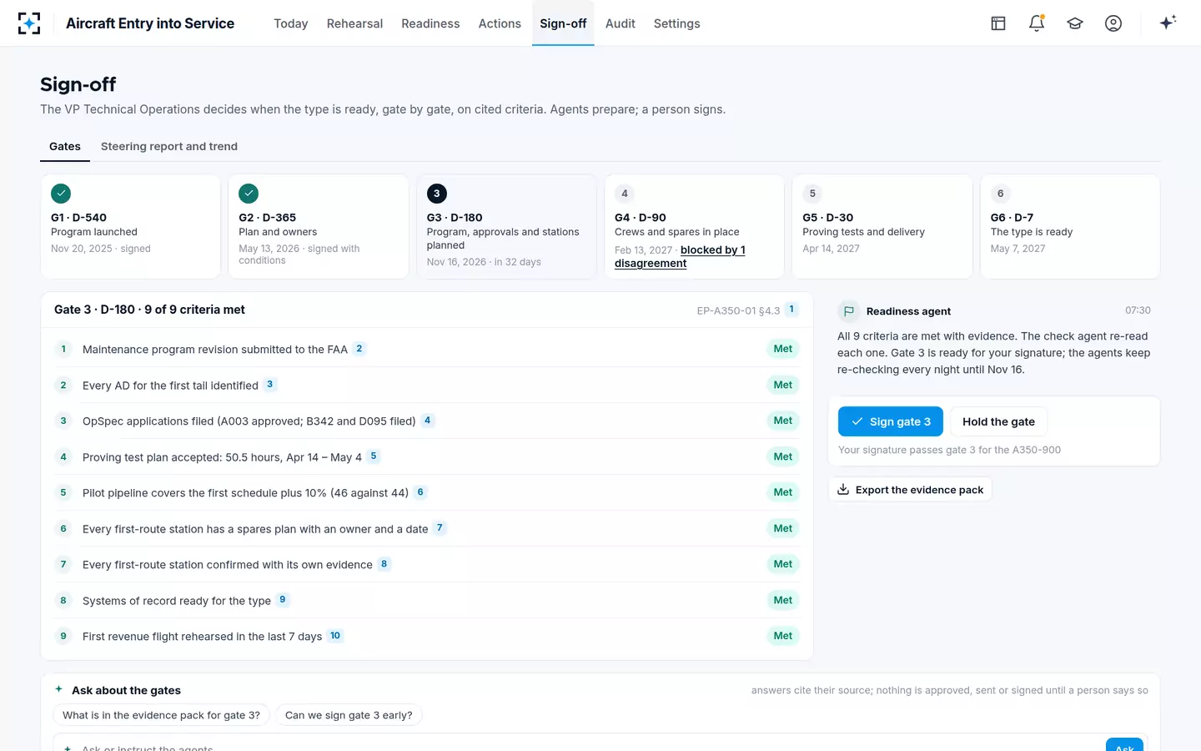Click the Readiness agent flag icon
Viewport: 1201px width, 751px height.
coord(848,311)
